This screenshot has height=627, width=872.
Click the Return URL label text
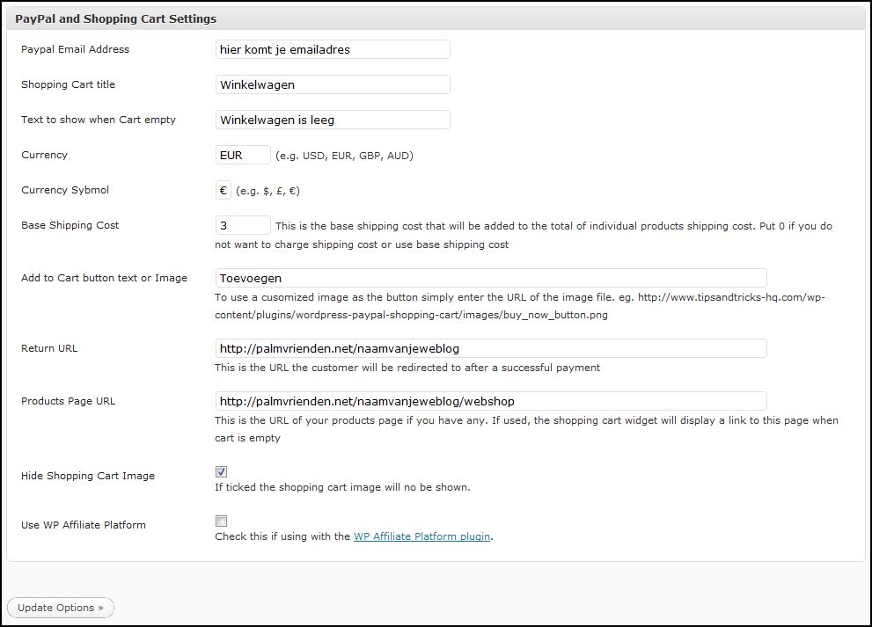pos(49,348)
